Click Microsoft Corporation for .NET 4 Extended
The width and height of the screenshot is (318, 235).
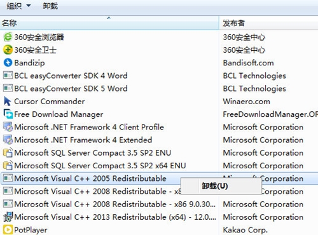pos(263,140)
